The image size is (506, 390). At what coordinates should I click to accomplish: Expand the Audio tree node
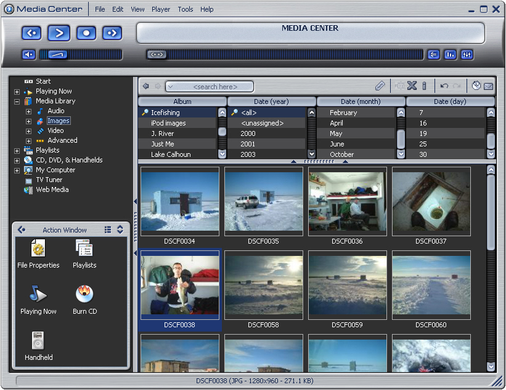click(x=28, y=111)
